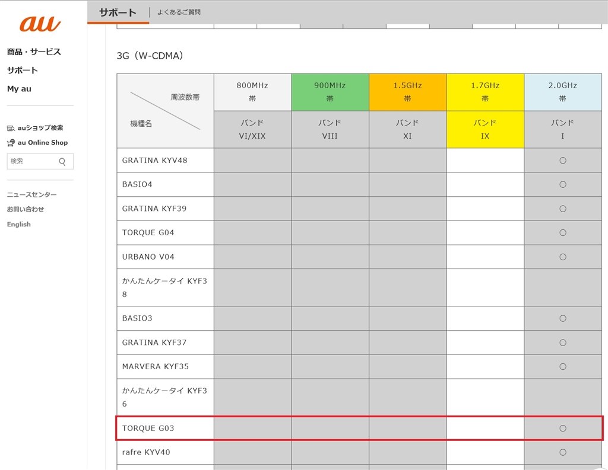Screen dimensions: 608x470
Task: Click the 機種名 label
Action: 141,124
